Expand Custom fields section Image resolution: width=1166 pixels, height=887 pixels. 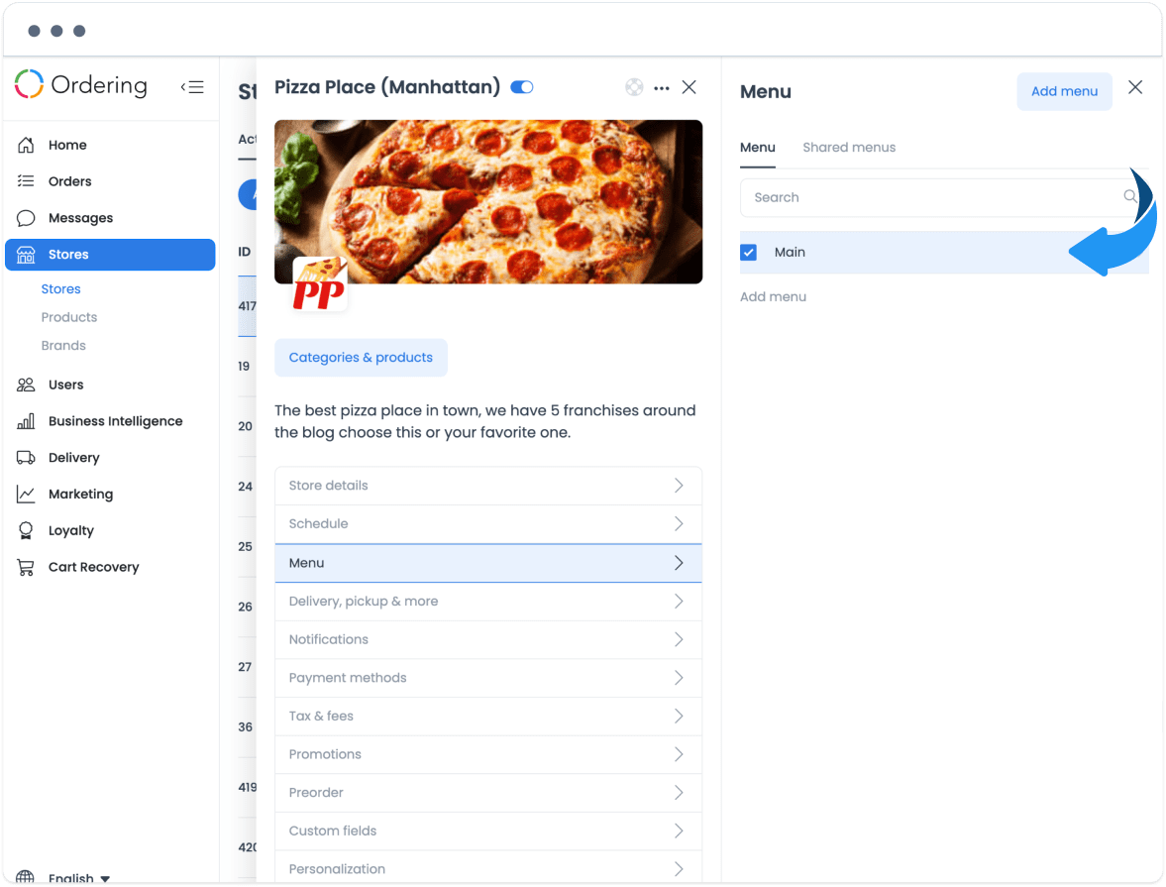pos(487,832)
